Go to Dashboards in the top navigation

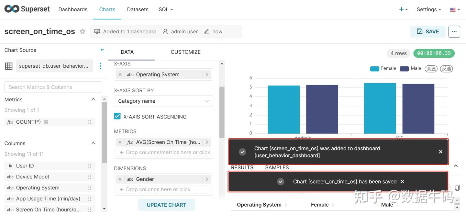[73, 9]
